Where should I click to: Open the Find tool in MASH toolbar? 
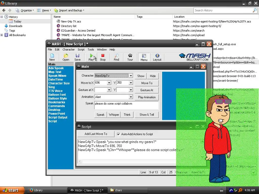[x=116, y=57]
